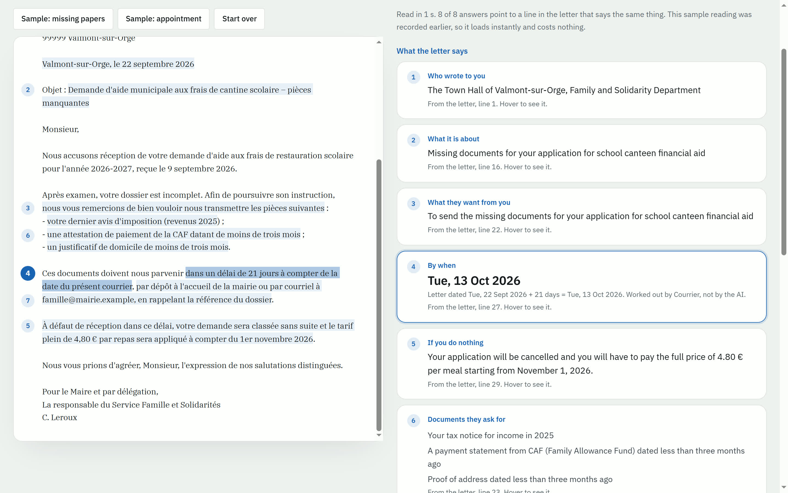Click 'From the letter, line 29' source note
The image size is (788, 493).
[489, 385]
